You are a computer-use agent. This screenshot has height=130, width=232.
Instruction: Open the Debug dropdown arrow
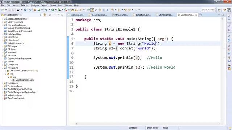(49, 10)
